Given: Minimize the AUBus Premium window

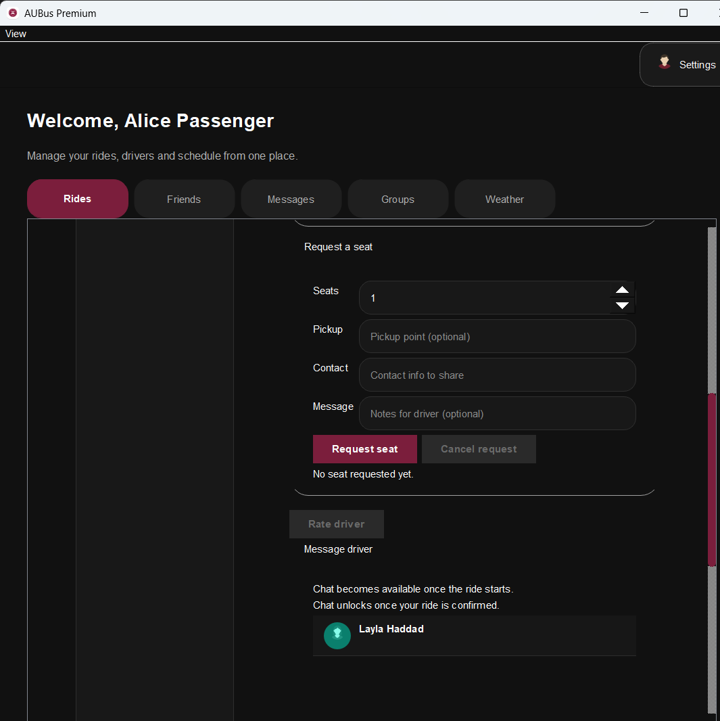Looking at the screenshot, I should [644, 13].
